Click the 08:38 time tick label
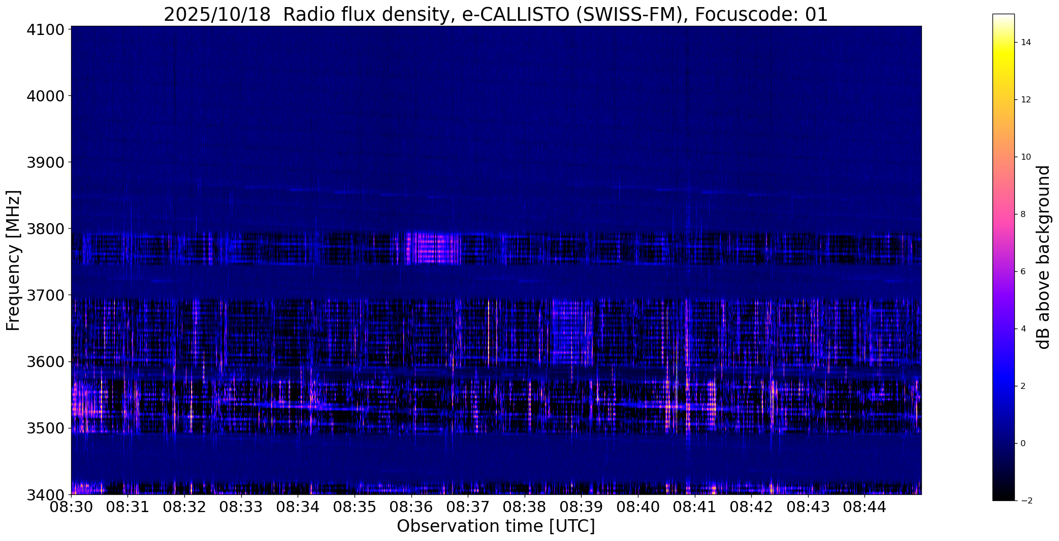Viewport: 1059px width, 541px height. pyautogui.click(x=525, y=507)
